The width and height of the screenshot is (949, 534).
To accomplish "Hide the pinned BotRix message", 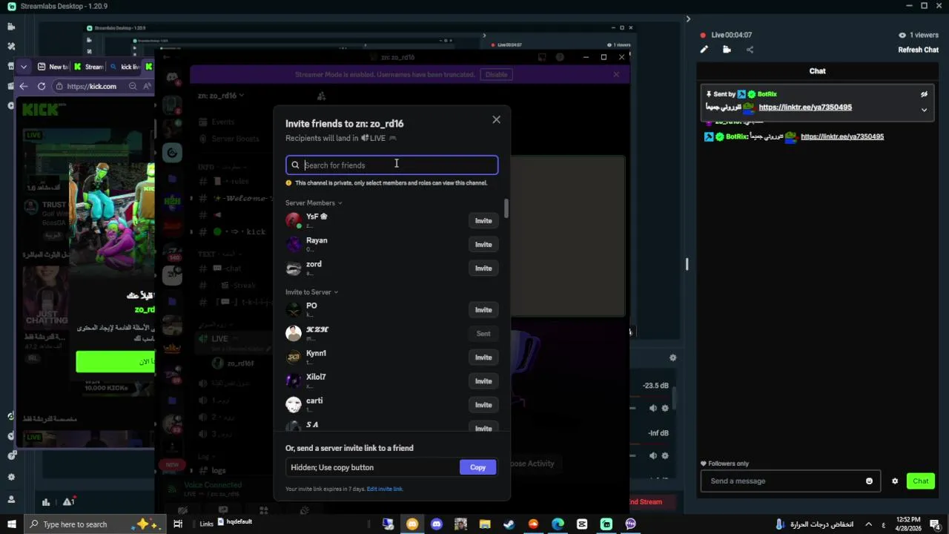I will pos(924,94).
